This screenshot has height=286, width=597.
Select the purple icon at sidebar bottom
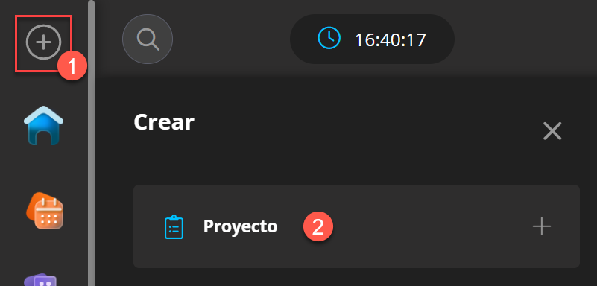(x=40, y=280)
